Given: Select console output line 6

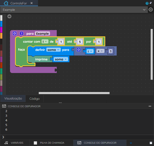Looking at the screenshot, I should (6, 130).
